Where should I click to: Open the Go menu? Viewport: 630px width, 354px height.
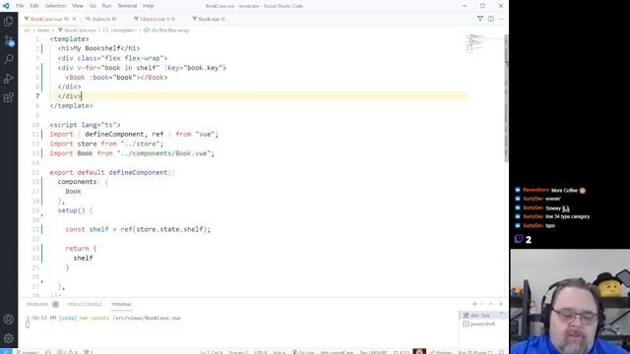pyautogui.click(x=93, y=6)
